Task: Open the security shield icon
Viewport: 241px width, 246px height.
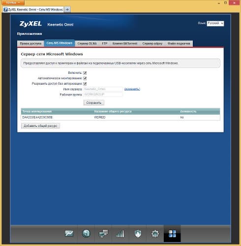Action: [138, 234]
